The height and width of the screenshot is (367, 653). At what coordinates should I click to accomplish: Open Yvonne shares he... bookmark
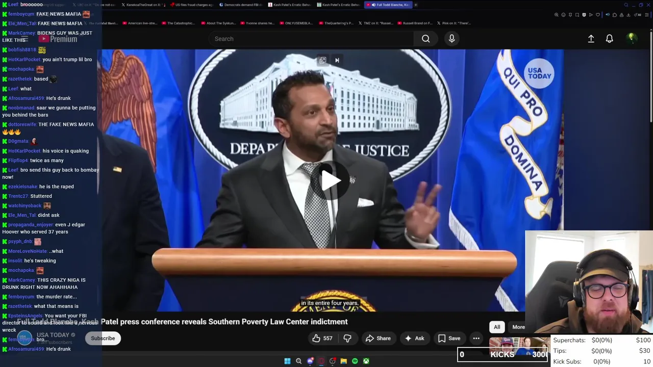pos(258,23)
